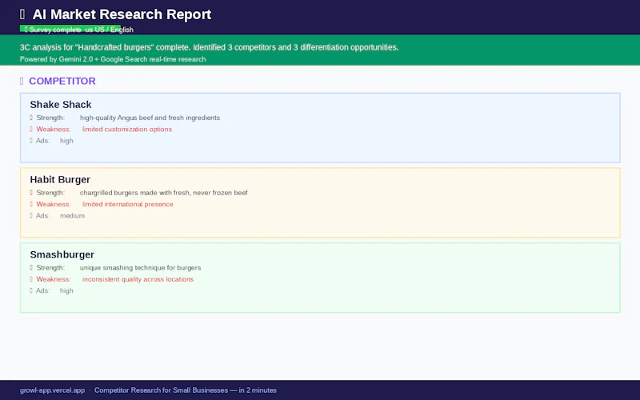Click the Strength label in Habit Burger card
The image size is (640, 400).
coord(50,193)
